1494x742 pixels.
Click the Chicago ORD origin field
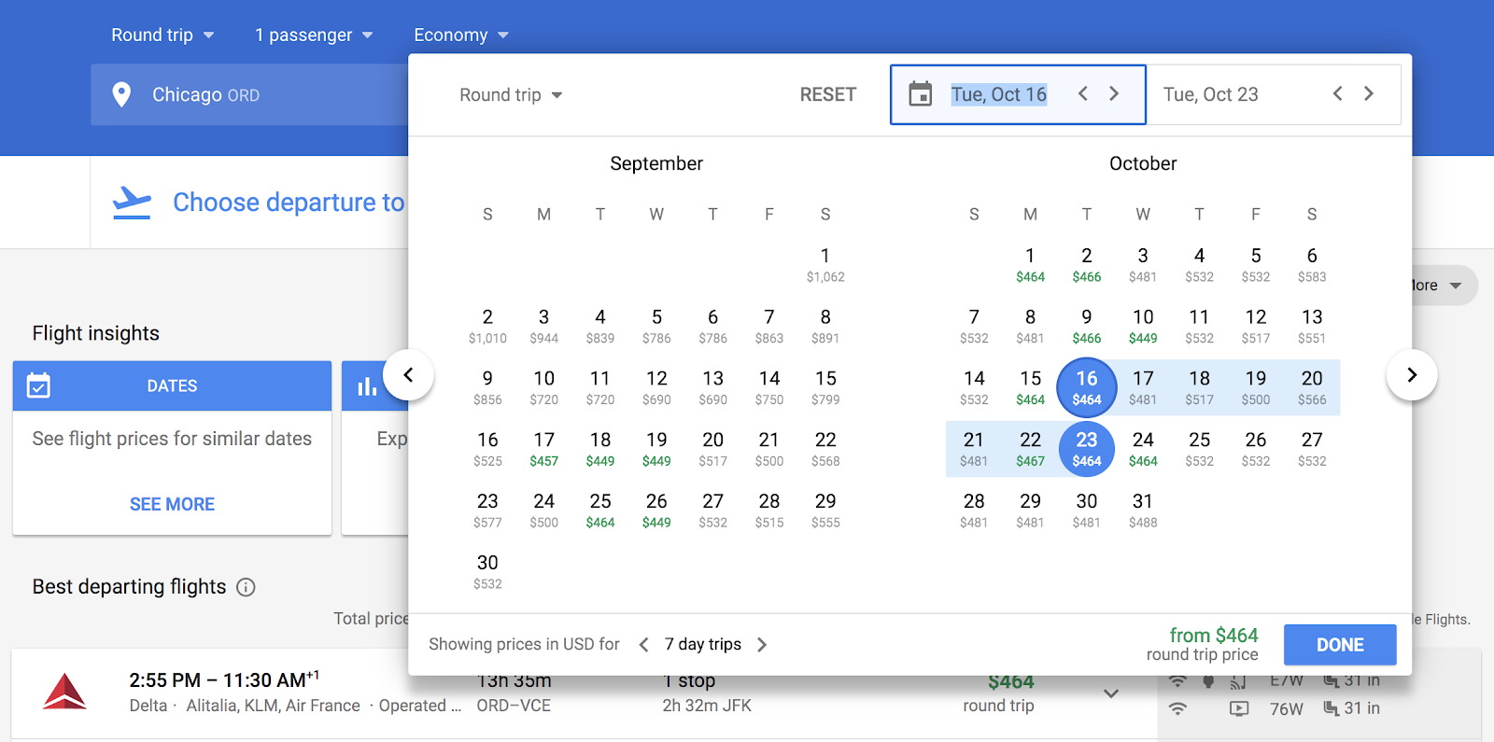[249, 94]
